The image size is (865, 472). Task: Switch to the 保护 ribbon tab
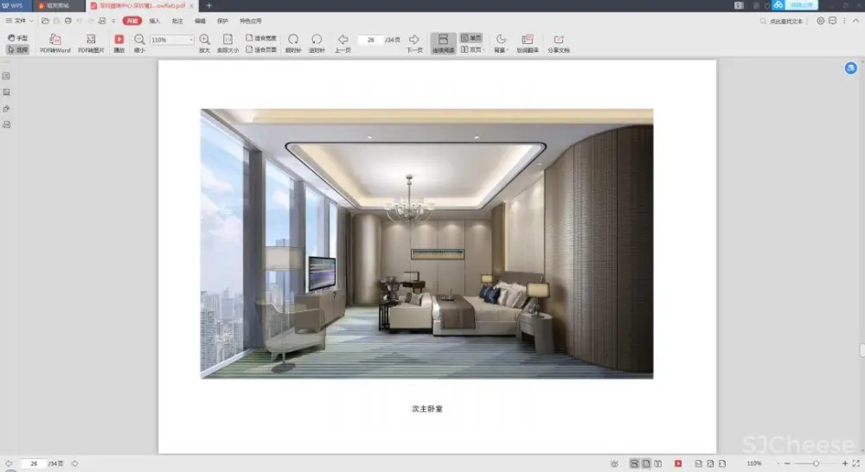click(223, 20)
